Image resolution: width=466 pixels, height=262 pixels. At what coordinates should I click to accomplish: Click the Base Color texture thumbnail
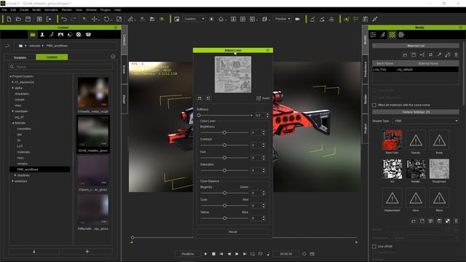(x=392, y=140)
